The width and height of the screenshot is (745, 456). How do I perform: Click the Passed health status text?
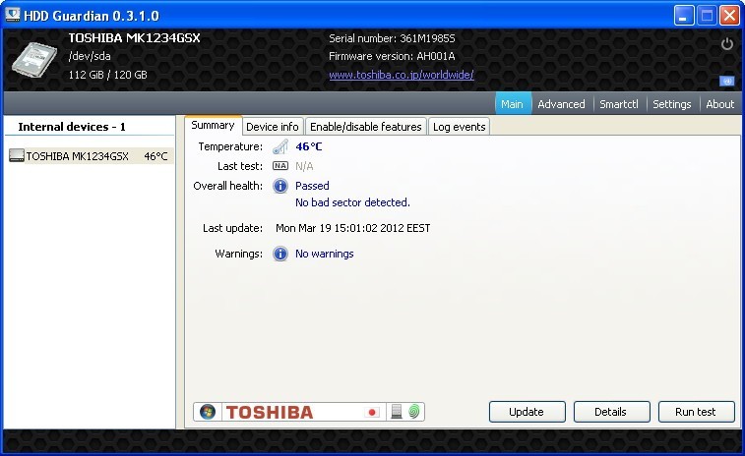312,186
